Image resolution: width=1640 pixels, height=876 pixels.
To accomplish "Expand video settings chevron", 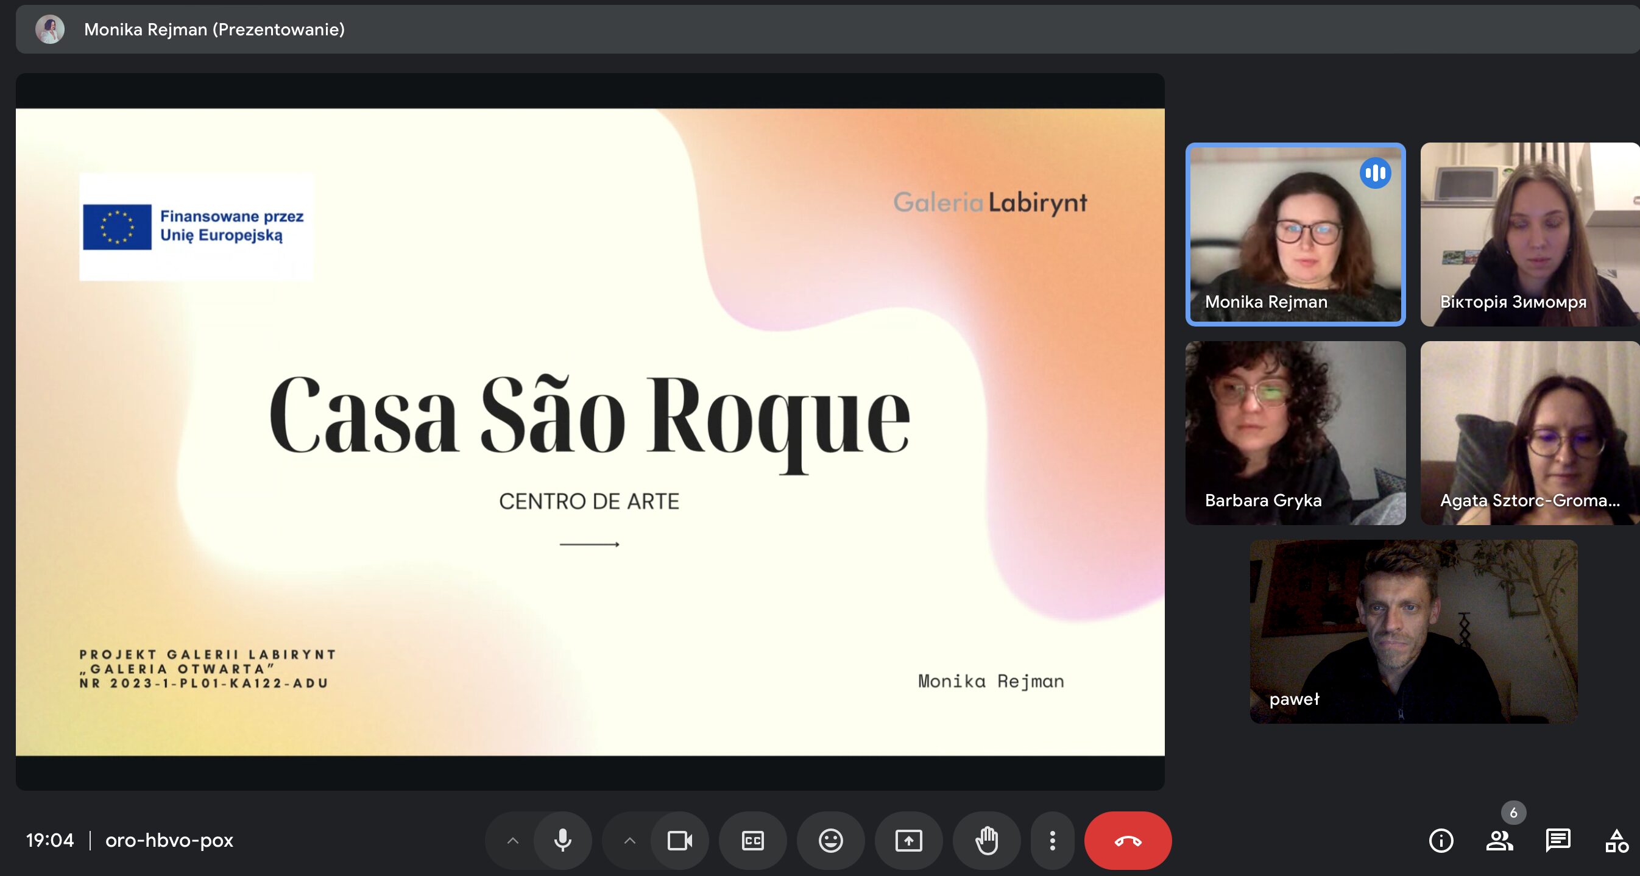I will tap(630, 840).
